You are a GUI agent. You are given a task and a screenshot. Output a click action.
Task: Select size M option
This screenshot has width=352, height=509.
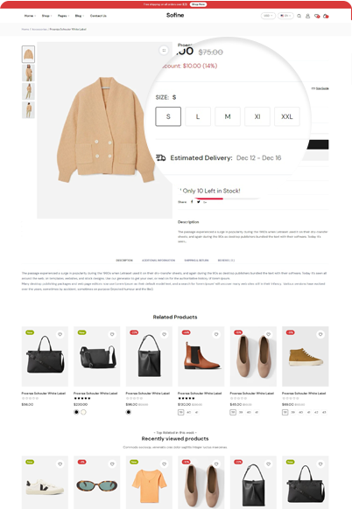coord(228,116)
